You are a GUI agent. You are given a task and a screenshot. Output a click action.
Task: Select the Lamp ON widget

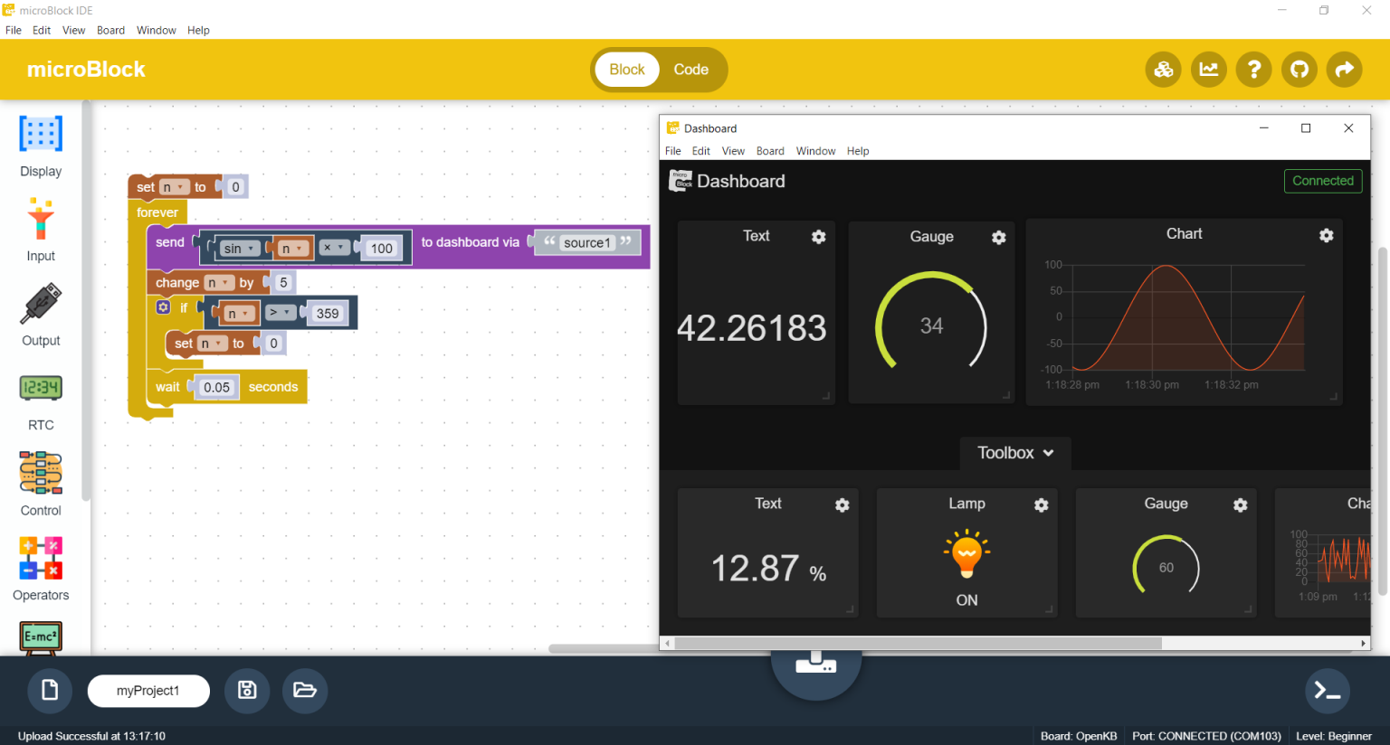coord(966,553)
